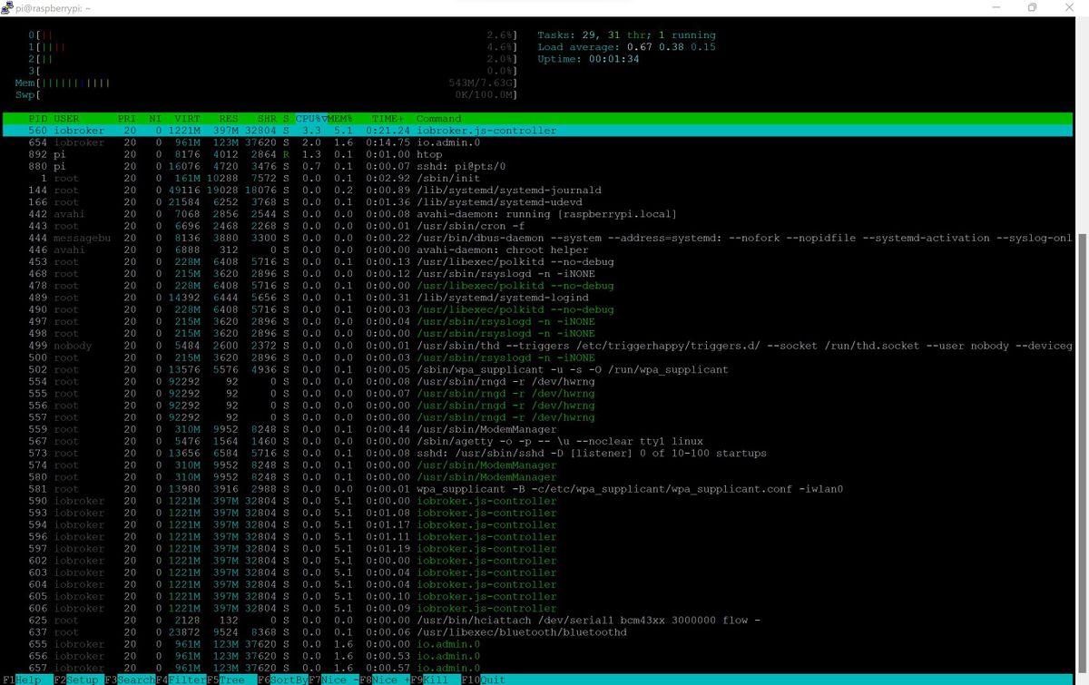Select systemd-udevd process row
Viewport: 1089px width, 685px height.
coord(539,202)
